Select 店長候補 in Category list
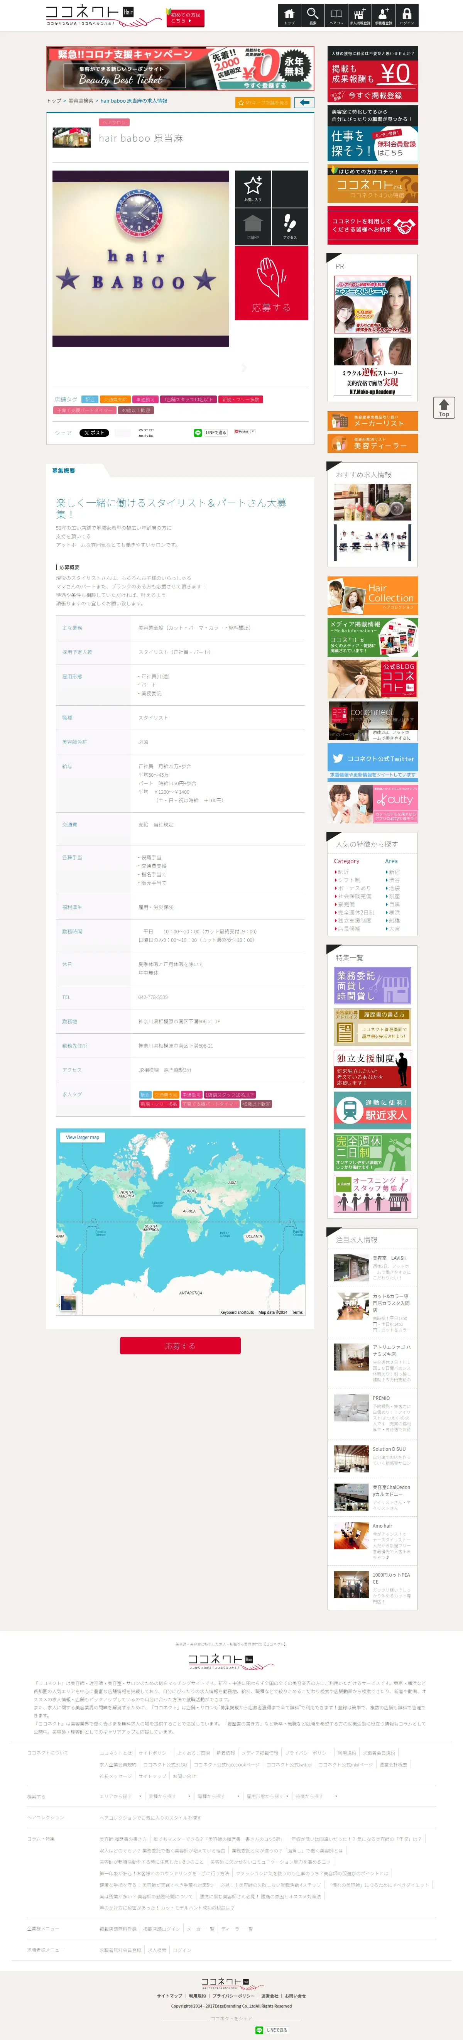 pyautogui.click(x=348, y=929)
